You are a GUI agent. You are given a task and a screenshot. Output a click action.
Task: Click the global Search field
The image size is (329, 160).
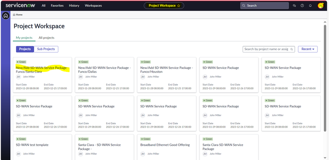[264, 6]
